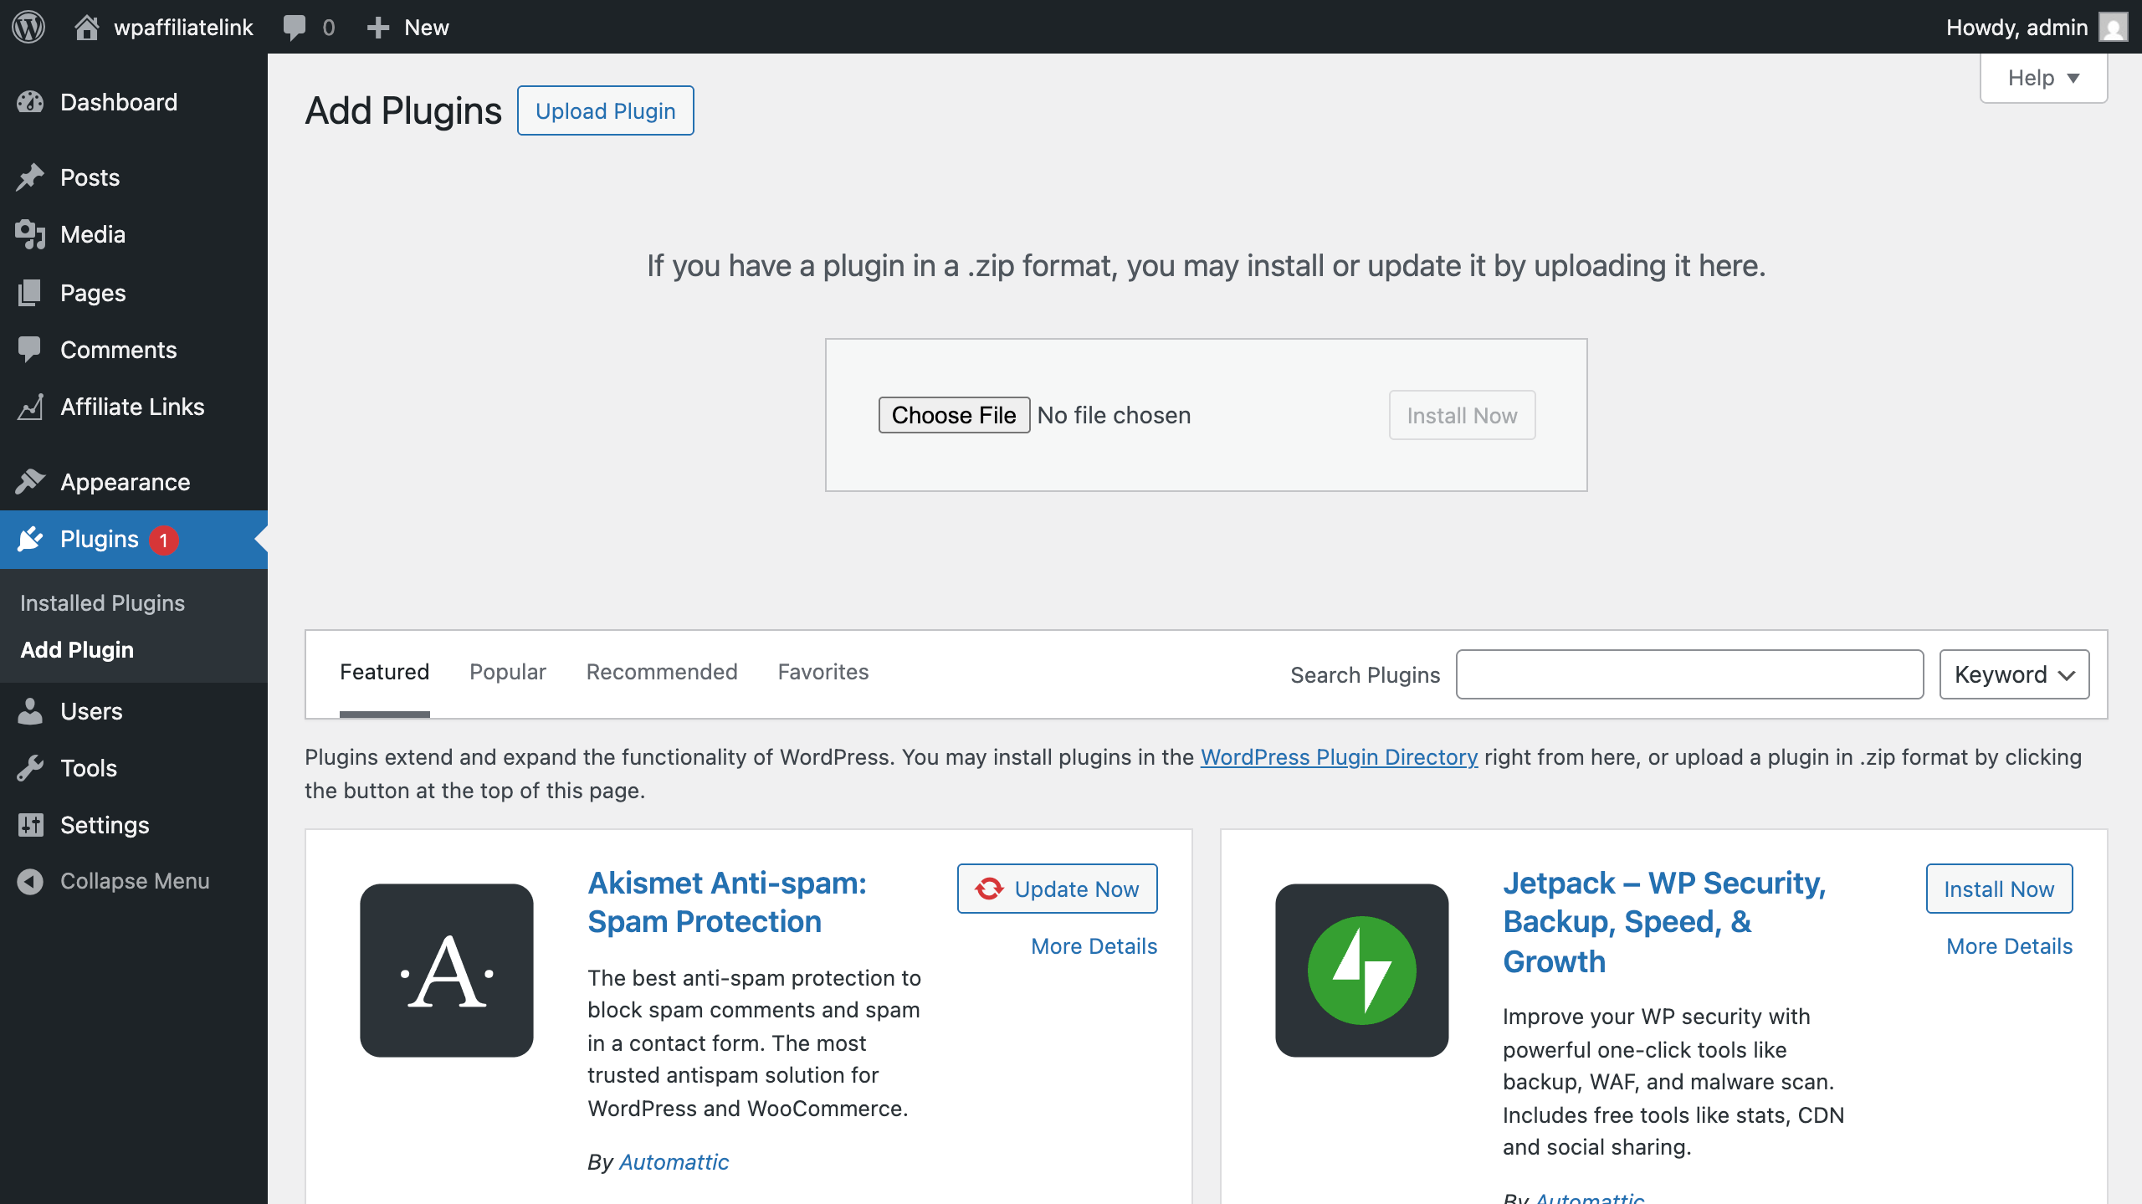
Task: Open the WordPress logo menu
Action: [x=28, y=27]
